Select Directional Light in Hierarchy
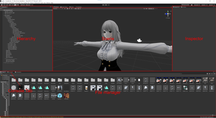 click(x=10, y=13)
